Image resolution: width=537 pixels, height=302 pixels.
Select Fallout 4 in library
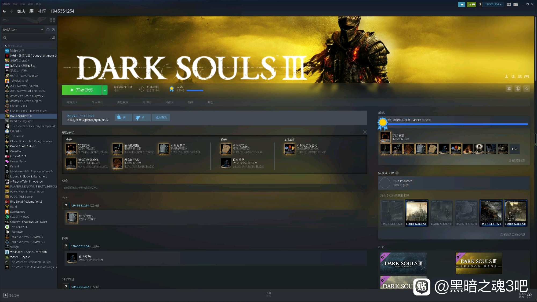tap(16, 131)
